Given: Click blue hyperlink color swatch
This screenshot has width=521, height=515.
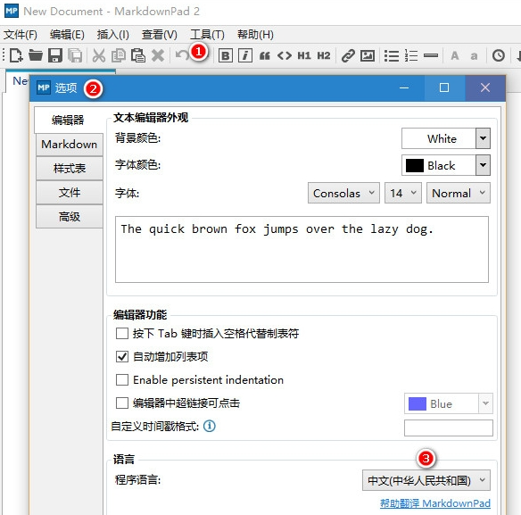Looking at the screenshot, I should click(x=418, y=403).
